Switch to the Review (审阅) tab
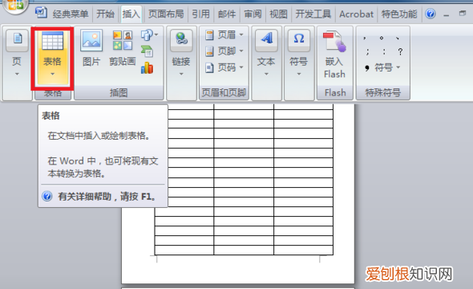 [x=253, y=14]
